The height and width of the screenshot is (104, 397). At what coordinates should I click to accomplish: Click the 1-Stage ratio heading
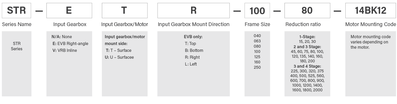point(307,37)
